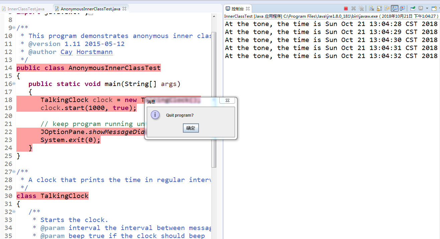440x239 pixels.
Task: Collapse the Javadoc at line 32
Action: tap(14, 212)
